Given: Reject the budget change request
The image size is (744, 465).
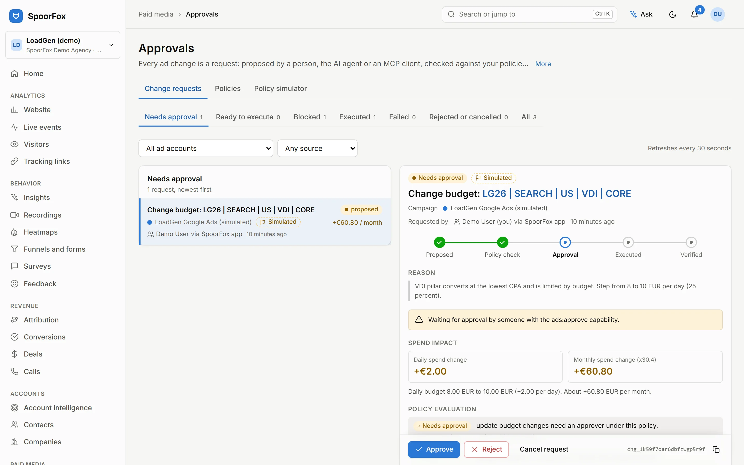Looking at the screenshot, I should [486, 449].
